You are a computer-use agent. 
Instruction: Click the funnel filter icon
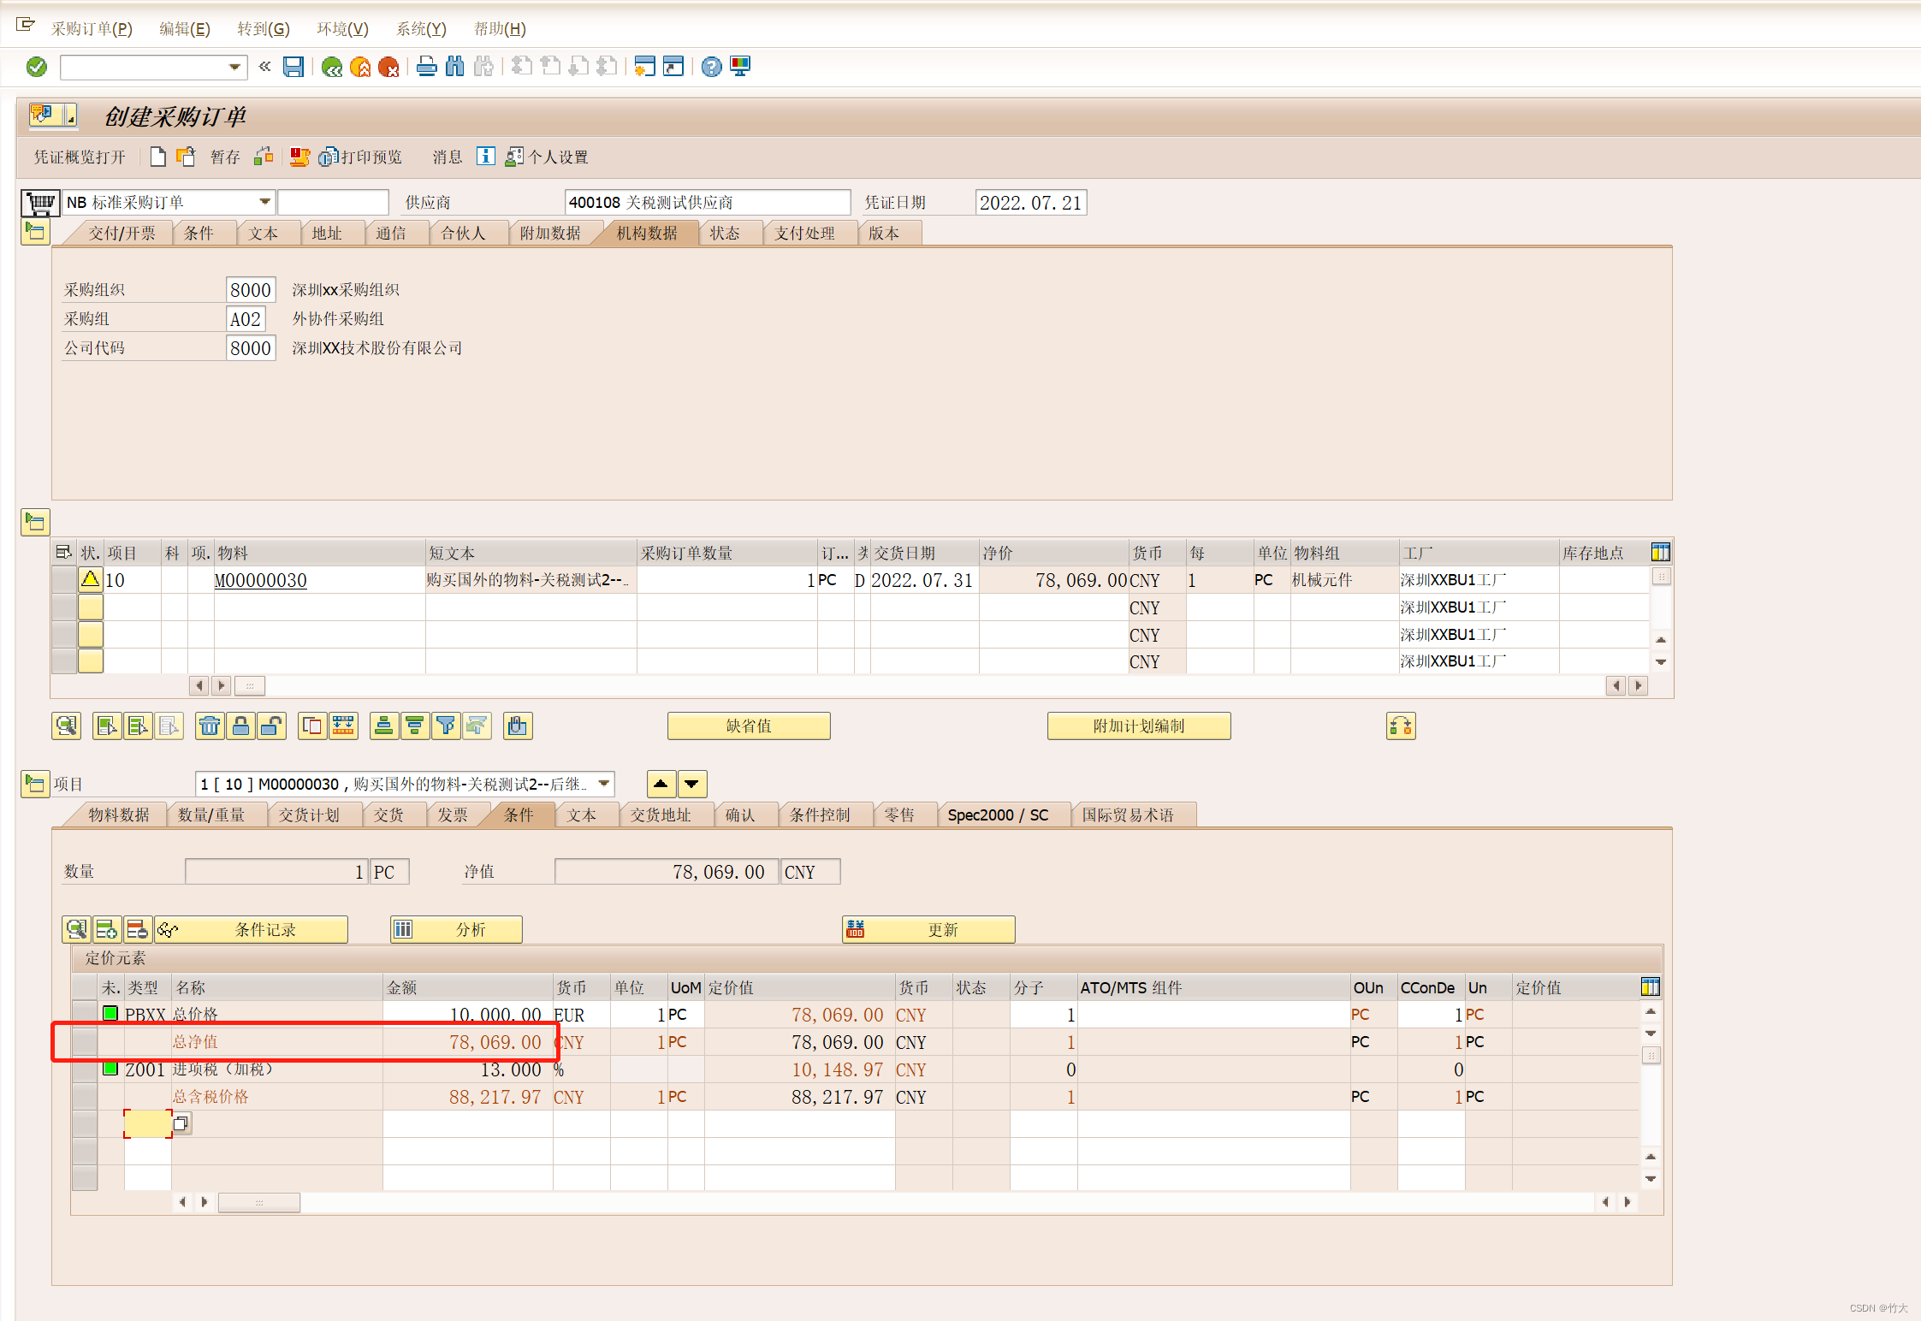click(x=445, y=726)
